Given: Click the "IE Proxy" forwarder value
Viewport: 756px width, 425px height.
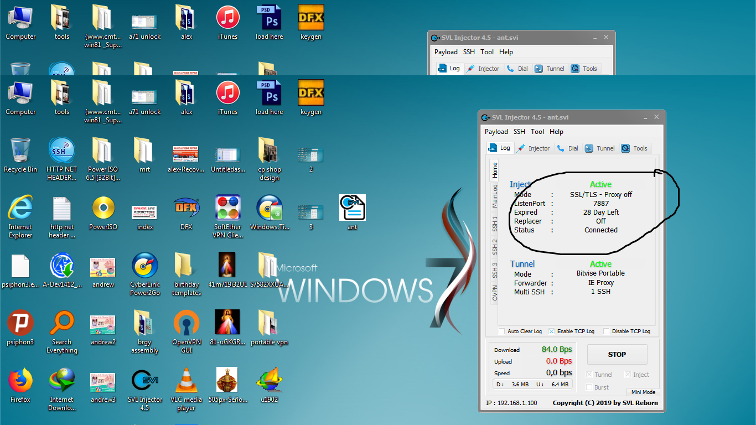Looking at the screenshot, I should click(601, 282).
